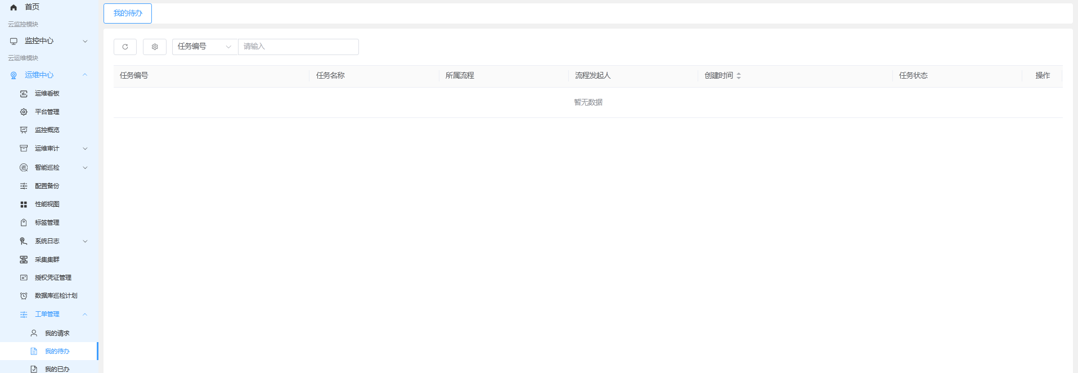Viewport: 1078px width, 373px height.
Task: Open 我的已办 under 工单管理
Action: 57,369
